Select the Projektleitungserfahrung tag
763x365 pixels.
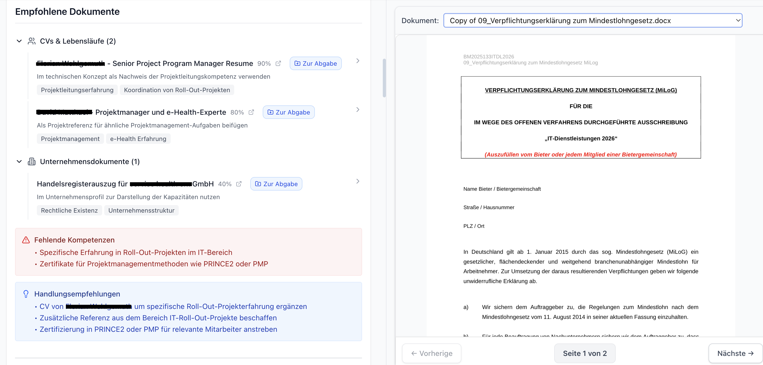[x=77, y=90]
